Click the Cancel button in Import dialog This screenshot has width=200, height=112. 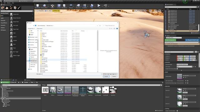pyautogui.click(x=114, y=77)
